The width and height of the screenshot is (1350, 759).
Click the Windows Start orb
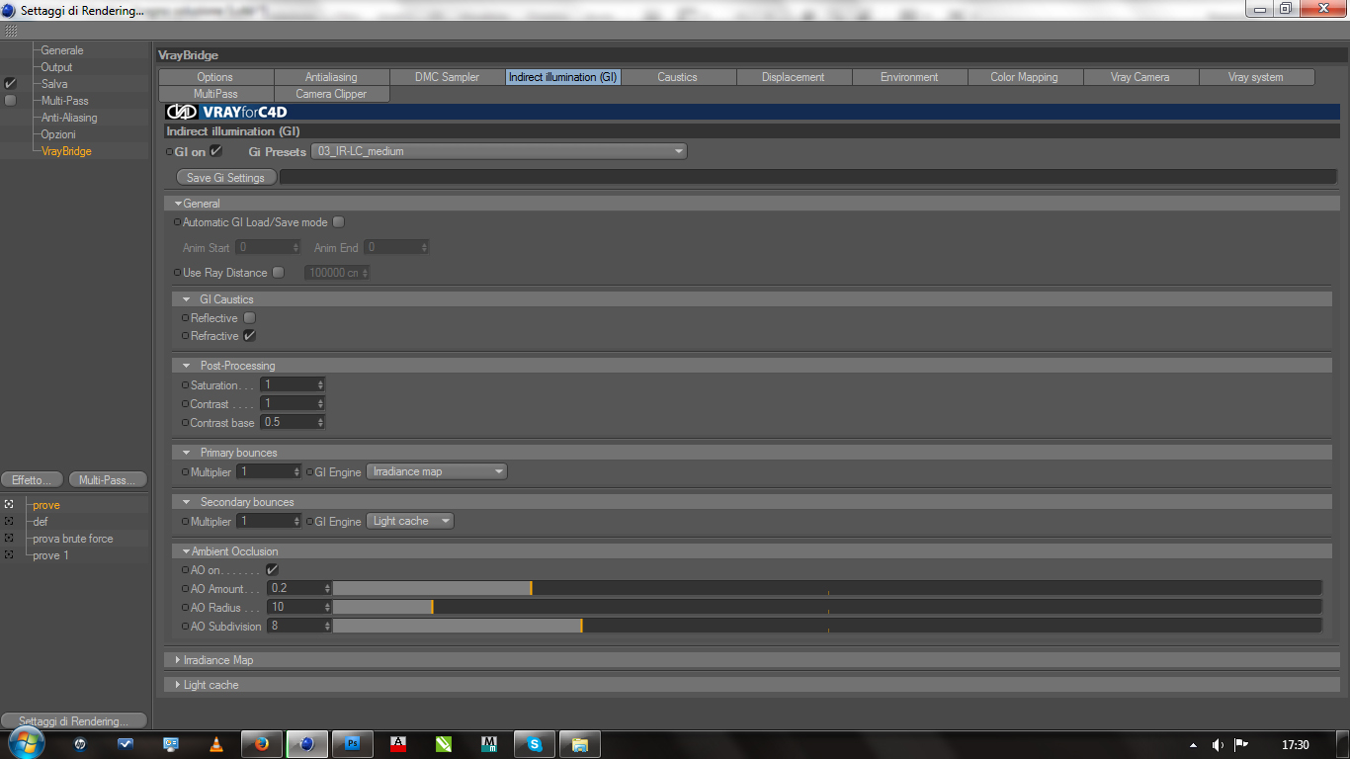(x=27, y=743)
